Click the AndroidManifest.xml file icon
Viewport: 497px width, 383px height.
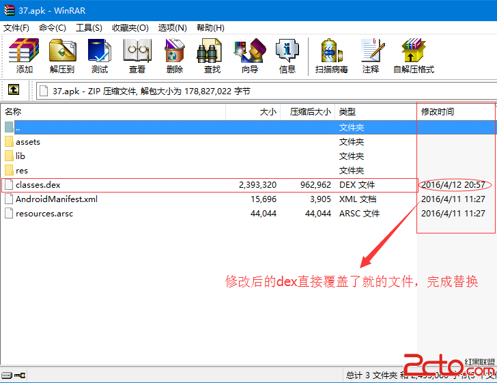pos(9,199)
